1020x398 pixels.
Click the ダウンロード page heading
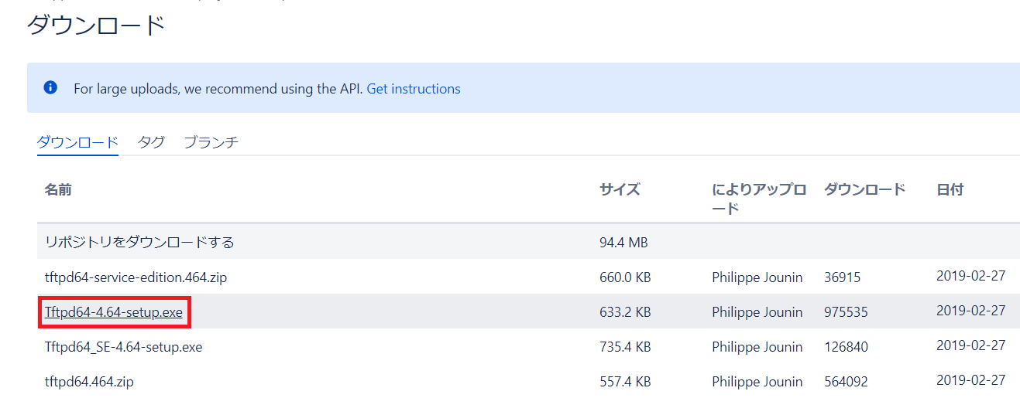(97, 26)
